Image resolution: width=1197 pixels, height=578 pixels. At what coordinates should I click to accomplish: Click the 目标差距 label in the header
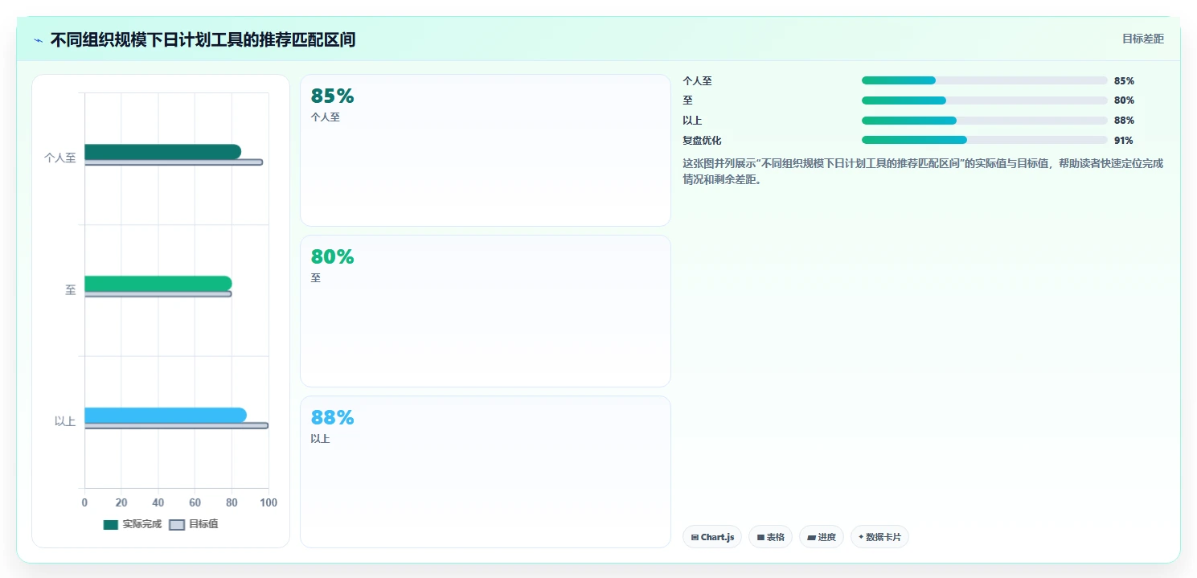pyautogui.click(x=1142, y=39)
